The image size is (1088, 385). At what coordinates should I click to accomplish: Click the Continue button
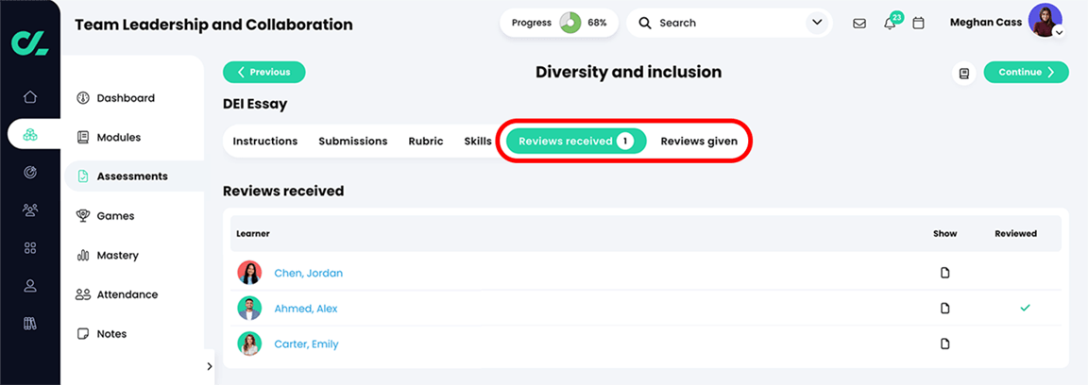tap(1027, 72)
